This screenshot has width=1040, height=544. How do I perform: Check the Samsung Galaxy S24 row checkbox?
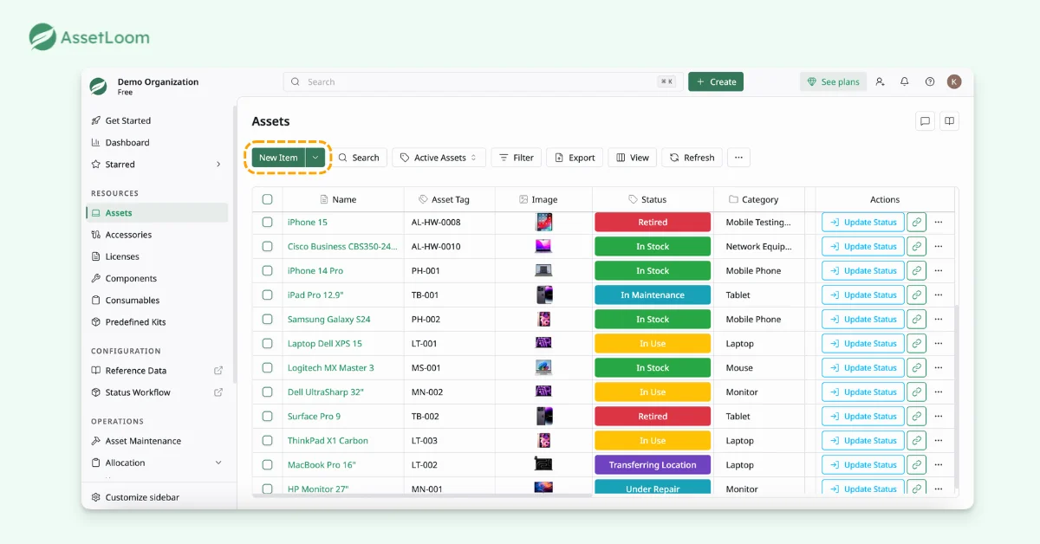point(267,320)
